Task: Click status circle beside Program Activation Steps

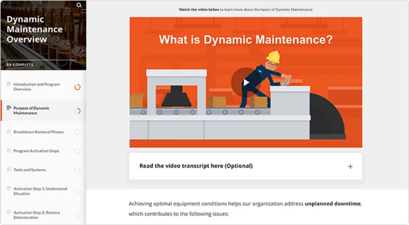Action: click(x=78, y=151)
